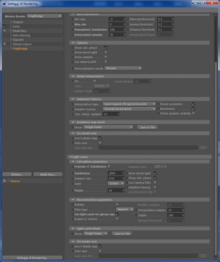Toggle Randomize checkbox
220x262 pixels.
click(x=193, y=108)
